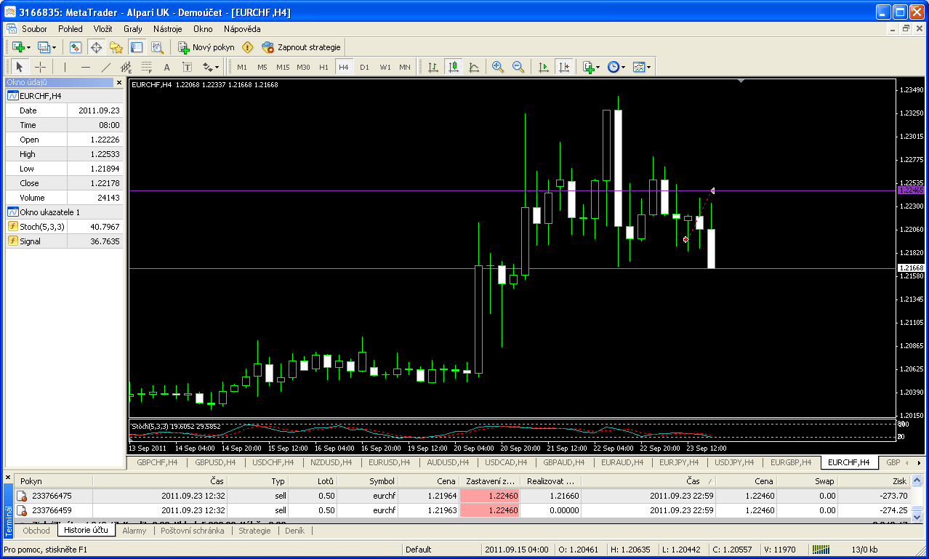Click the zoom out magnifier icon
The height and width of the screenshot is (559, 929).
(518, 67)
